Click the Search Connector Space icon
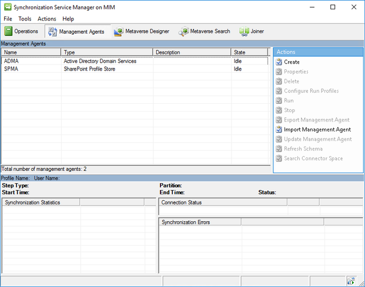Screen dimensions: 365x287 [279, 158]
